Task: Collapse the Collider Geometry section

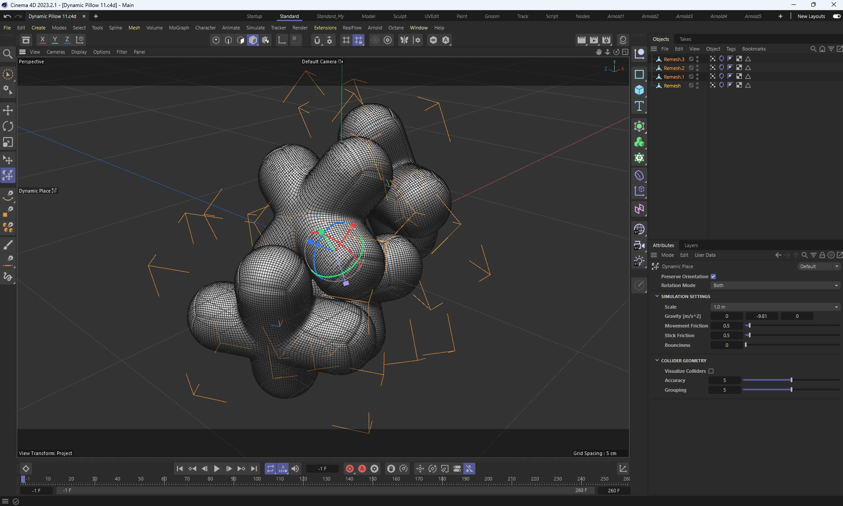Action: pos(657,360)
